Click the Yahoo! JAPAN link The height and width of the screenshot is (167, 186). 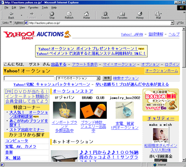132,35
